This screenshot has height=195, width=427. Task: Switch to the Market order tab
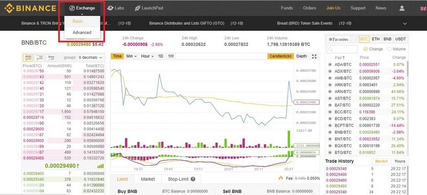(148, 179)
